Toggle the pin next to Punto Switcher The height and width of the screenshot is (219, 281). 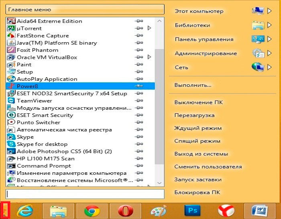(139, 122)
